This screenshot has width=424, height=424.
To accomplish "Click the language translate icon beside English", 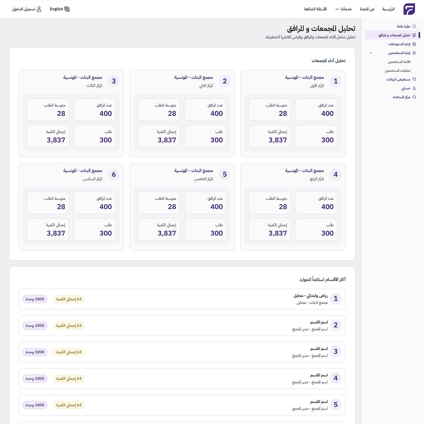I will coord(67,9).
